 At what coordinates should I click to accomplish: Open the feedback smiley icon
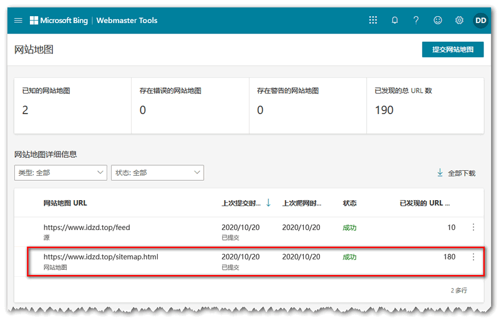pos(438,21)
